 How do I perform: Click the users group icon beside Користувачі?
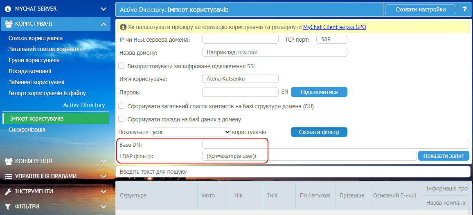pyautogui.click(x=9, y=24)
